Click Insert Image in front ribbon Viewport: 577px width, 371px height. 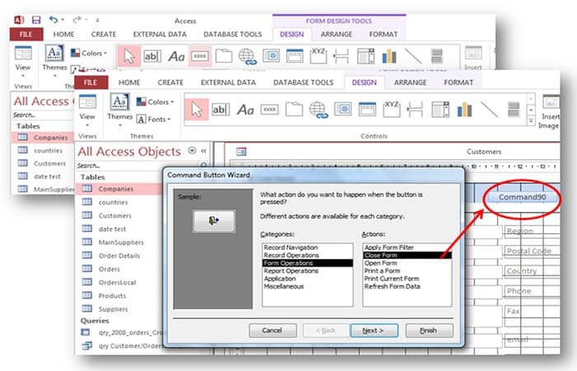550,112
